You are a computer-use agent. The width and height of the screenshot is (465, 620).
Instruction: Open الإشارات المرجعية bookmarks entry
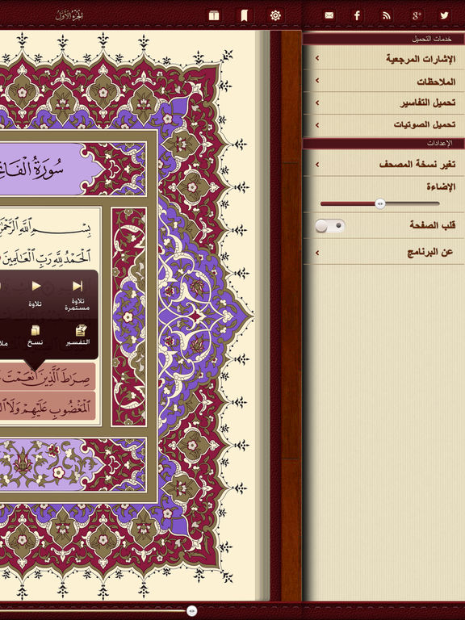pos(384,58)
